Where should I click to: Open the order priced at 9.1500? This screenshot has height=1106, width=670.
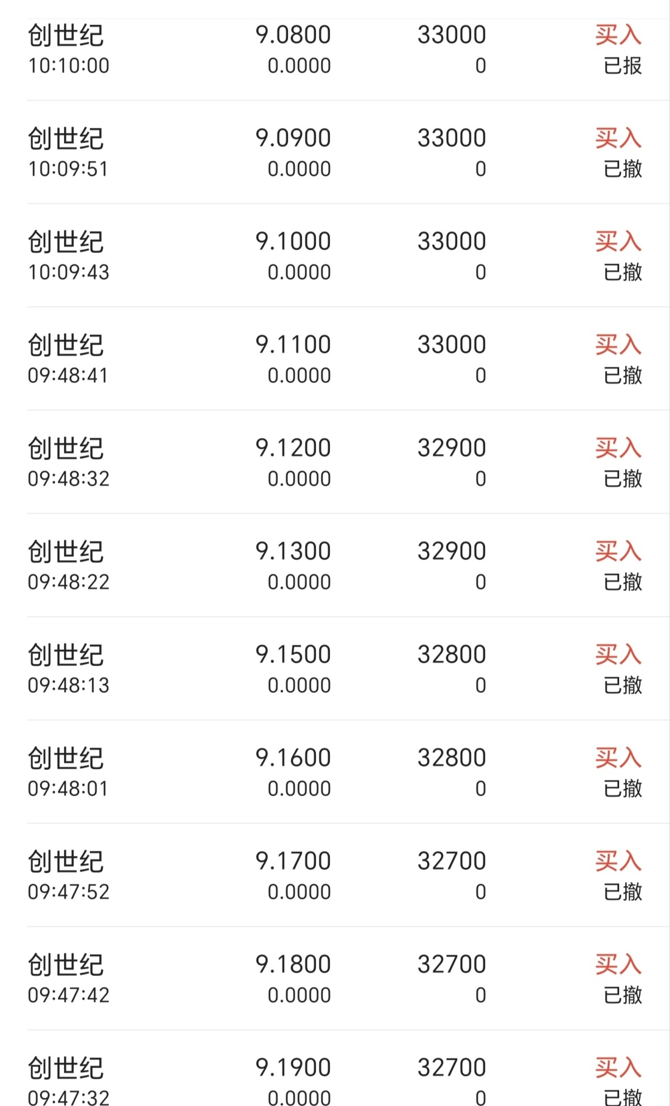coord(335,669)
